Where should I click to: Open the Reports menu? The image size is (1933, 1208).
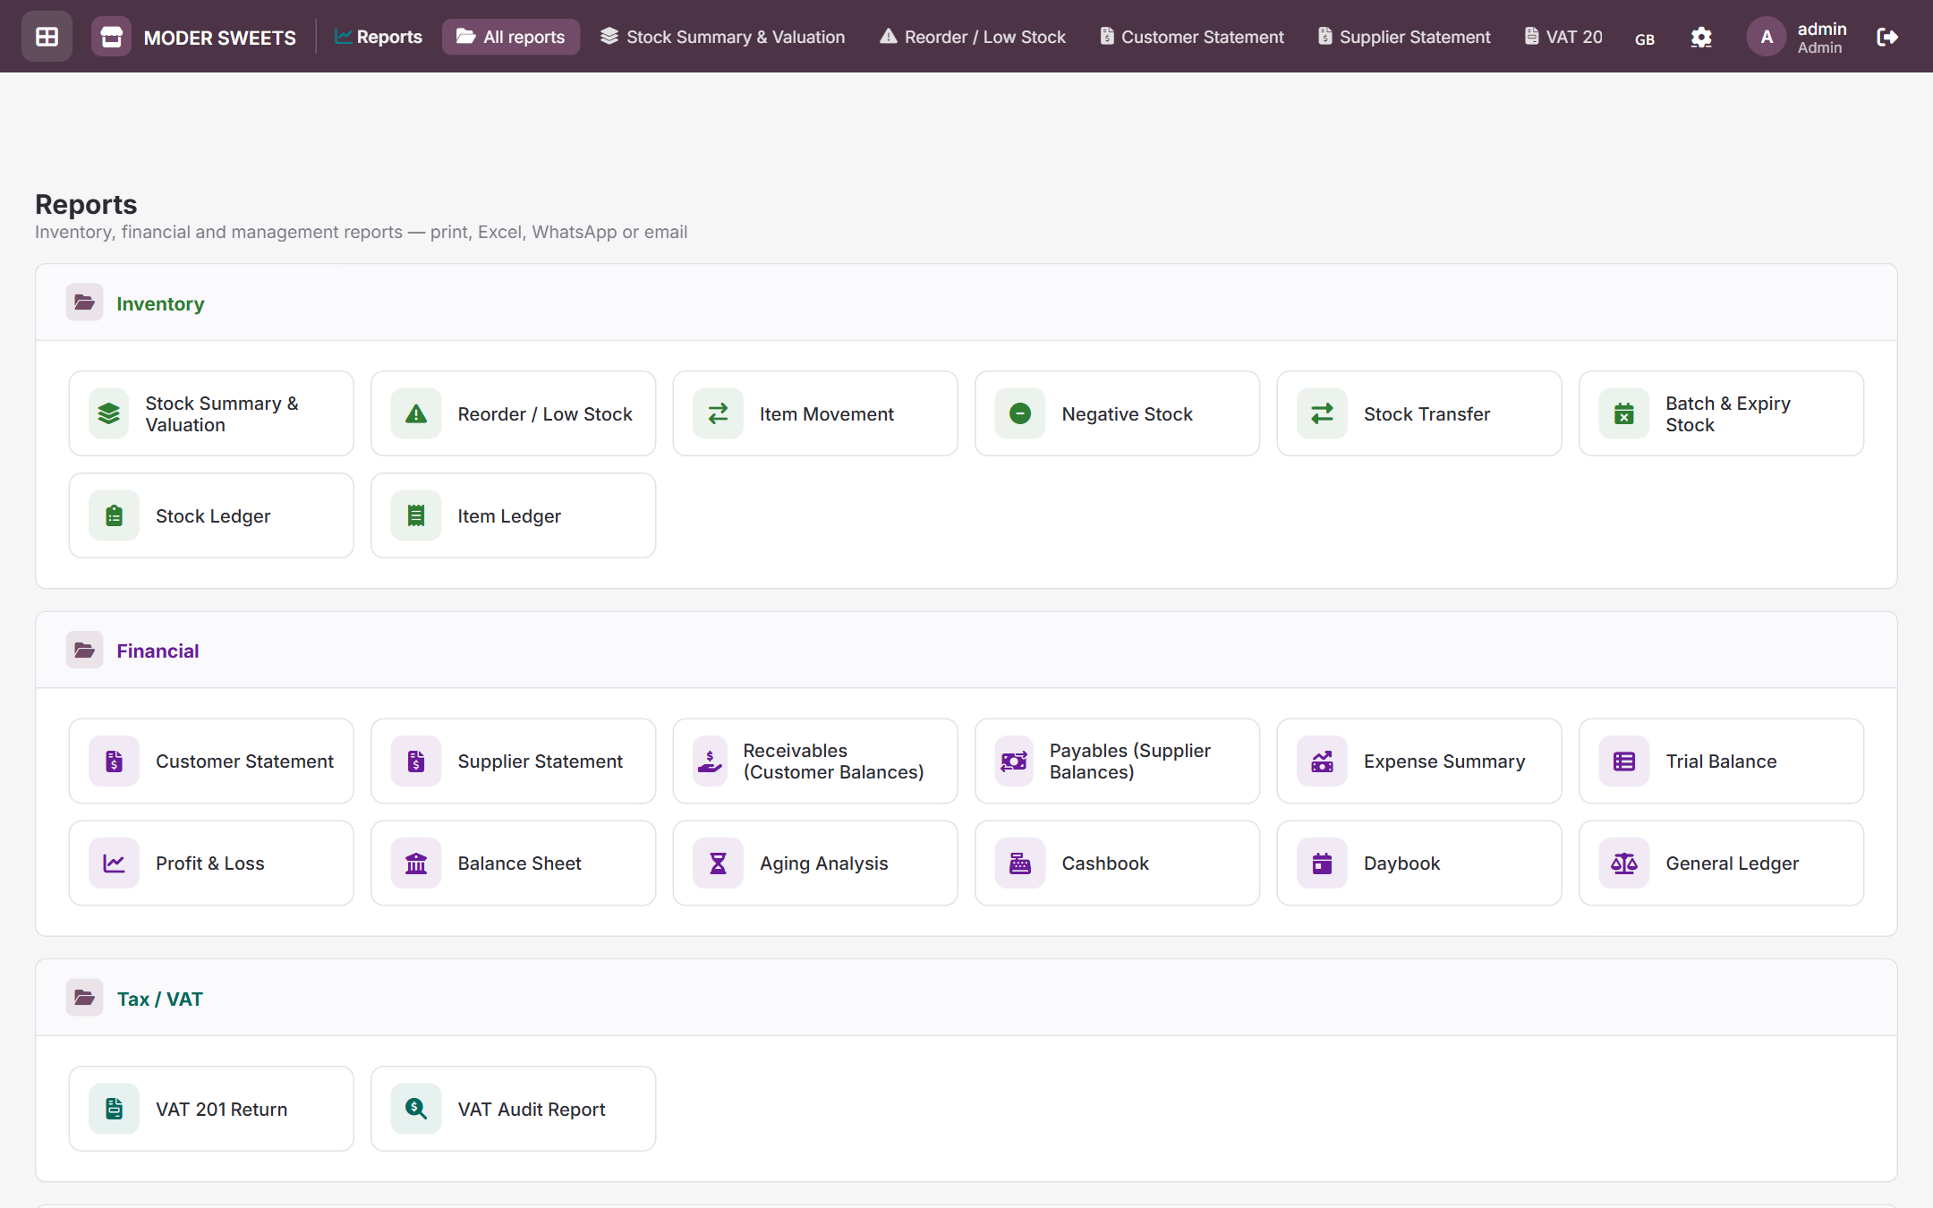coord(379,37)
